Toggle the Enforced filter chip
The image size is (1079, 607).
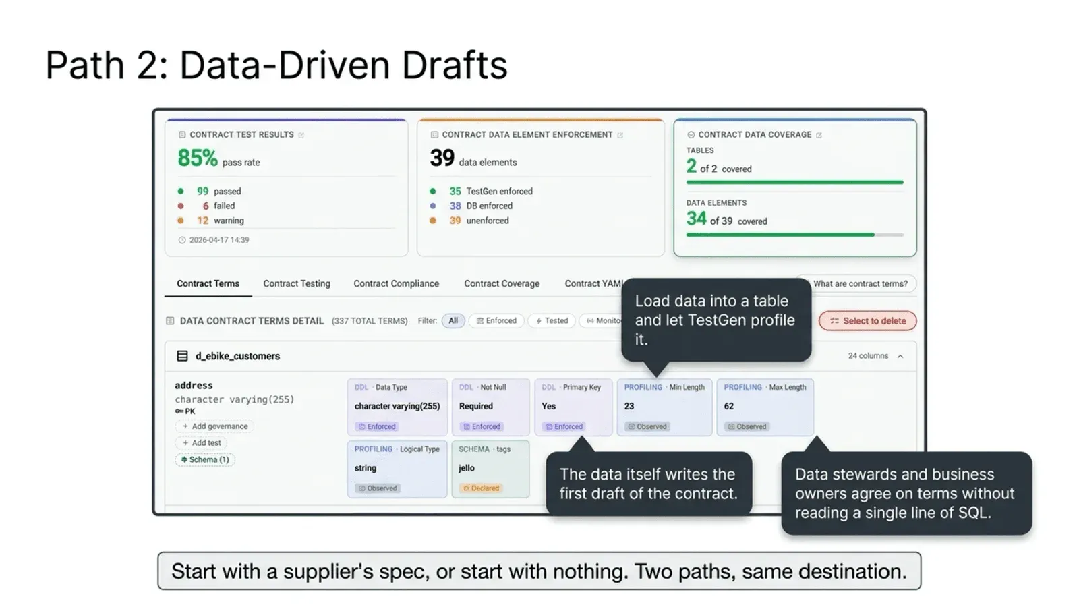pyautogui.click(x=496, y=321)
